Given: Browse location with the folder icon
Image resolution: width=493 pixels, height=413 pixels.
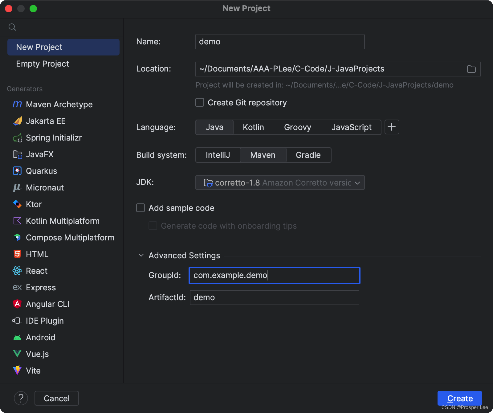Looking at the screenshot, I should point(471,69).
